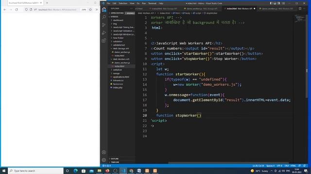Open the Run and Debug view
Image resolution: width=311 pixels, height=174 pixels.
click(104, 33)
